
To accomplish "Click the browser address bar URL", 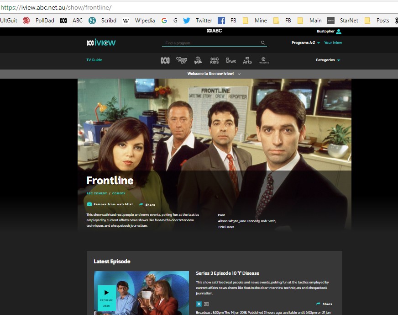I will coord(56,7).
